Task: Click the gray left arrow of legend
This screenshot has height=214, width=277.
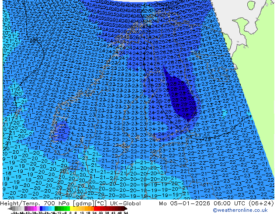Action: pos(10,209)
